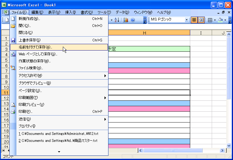Choose 閉じる(C) in File menu
This screenshot has height=160, width=233.
tap(59, 33)
